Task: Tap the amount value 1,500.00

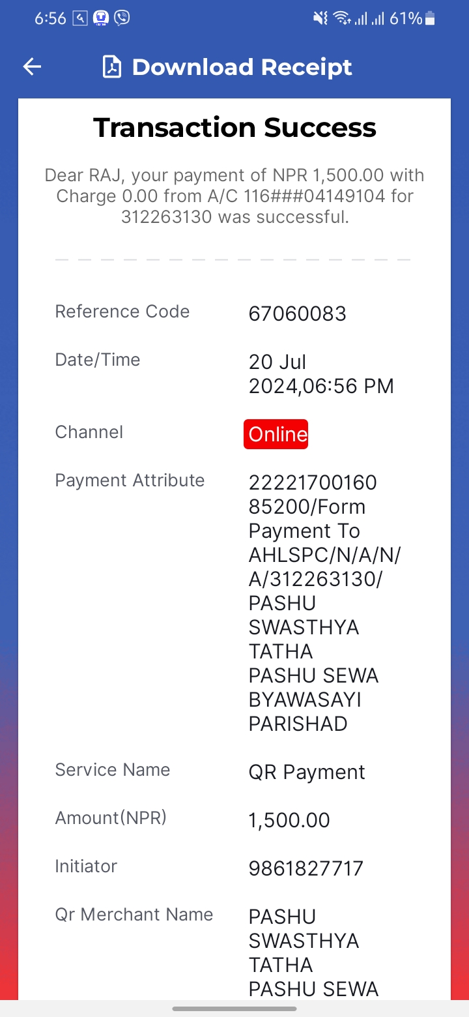Action: point(289,820)
